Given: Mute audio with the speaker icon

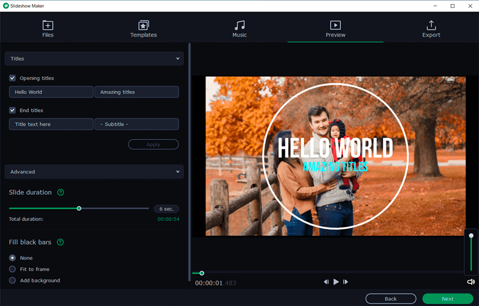Looking at the screenshot, I should point(471,282).
